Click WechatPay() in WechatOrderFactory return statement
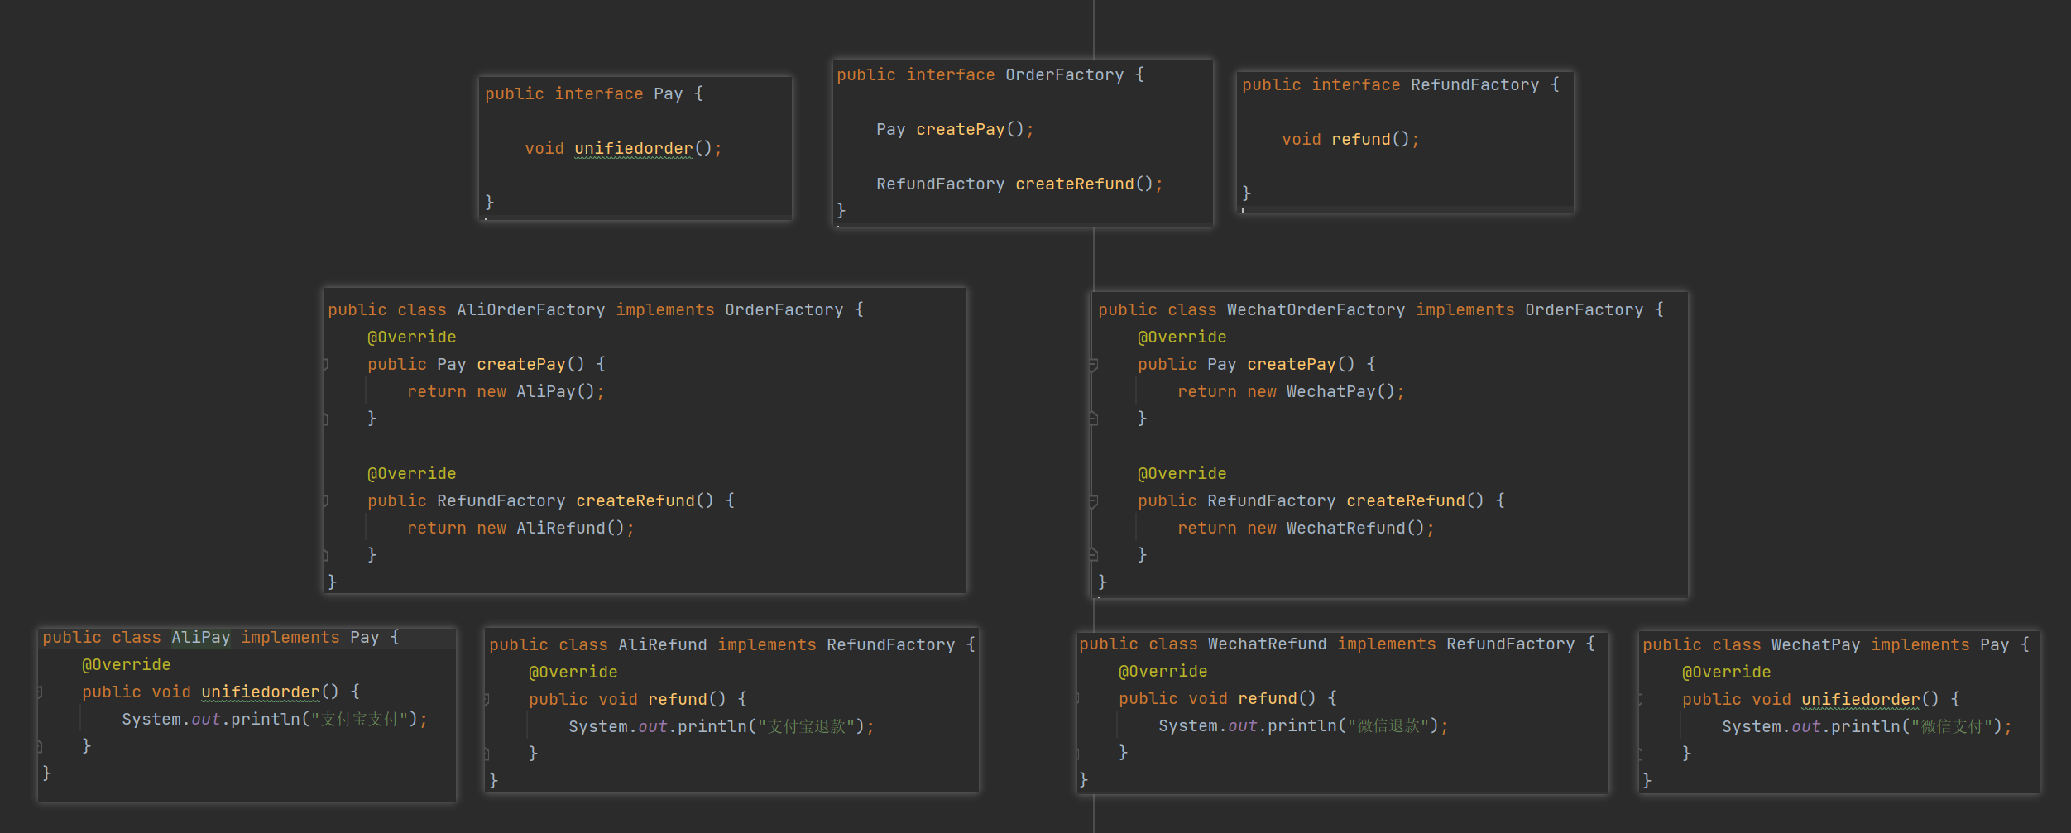 point(1340,392)
